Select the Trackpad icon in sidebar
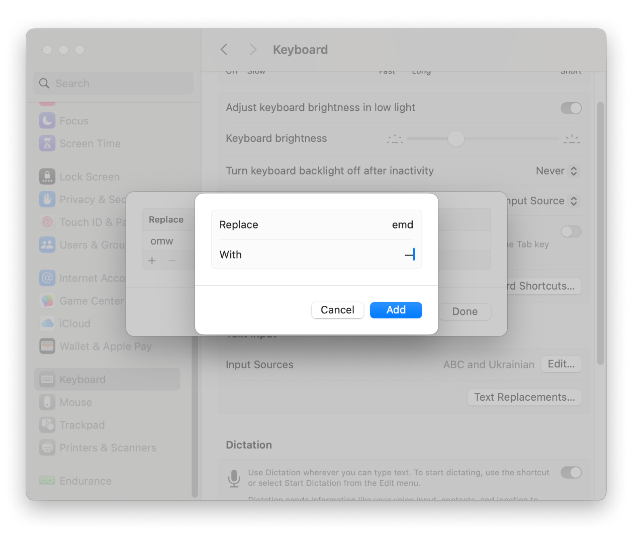This screenshot has width=630, height=538. pos(47,425)
